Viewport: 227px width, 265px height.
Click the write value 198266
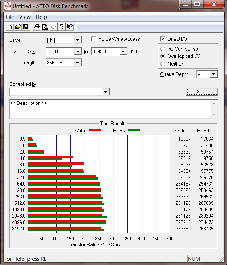tap(183, 165)
